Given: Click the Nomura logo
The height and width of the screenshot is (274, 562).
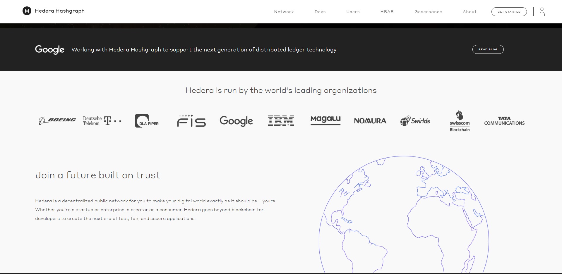Looking at the screenshot, I should coord(370,121).
